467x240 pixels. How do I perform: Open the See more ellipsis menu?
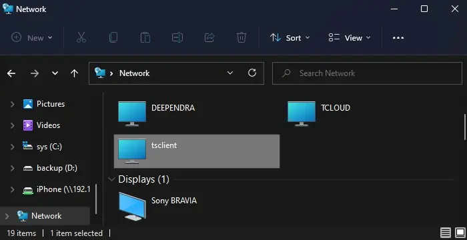[x=398, y=38]
